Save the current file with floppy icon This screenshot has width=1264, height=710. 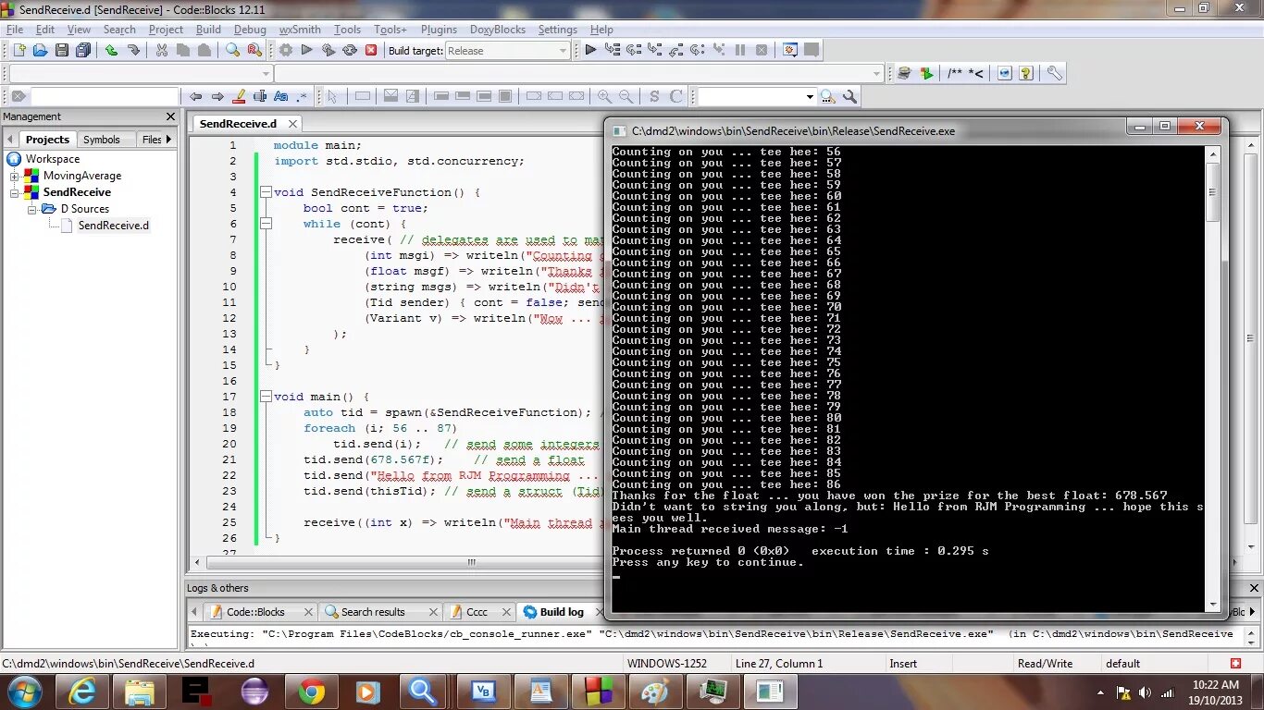(x=62, y=50)
